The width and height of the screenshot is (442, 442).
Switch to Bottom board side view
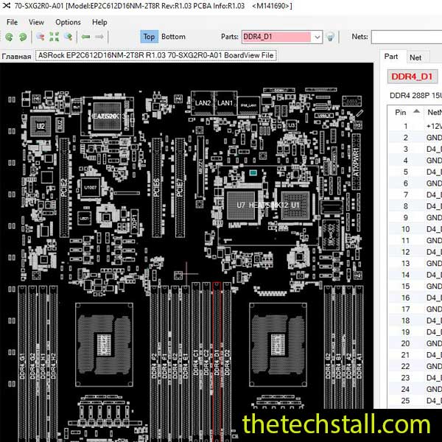pos(174,37)
